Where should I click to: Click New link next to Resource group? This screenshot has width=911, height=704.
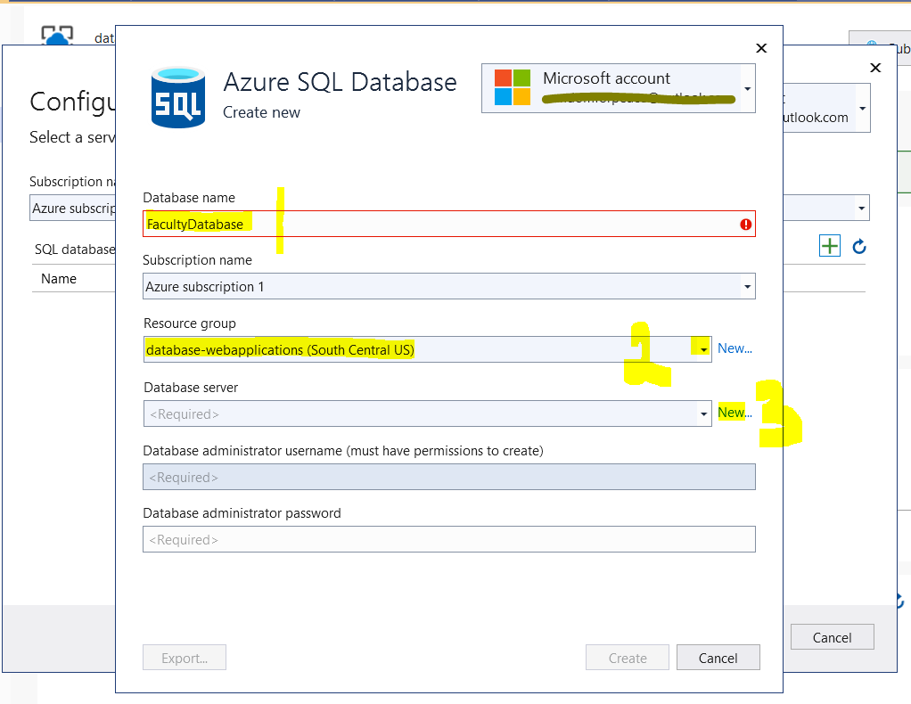click(x=735, y=348)
